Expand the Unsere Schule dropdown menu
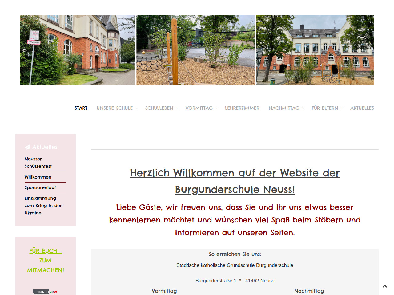The height and width of the screenshot is (295, 394). tap(117, 108)
